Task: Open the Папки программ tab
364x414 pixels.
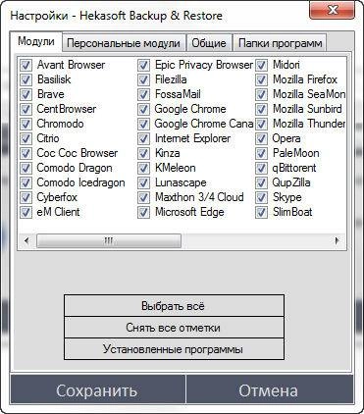Action: pyautogui.click(x=280, y=43)
